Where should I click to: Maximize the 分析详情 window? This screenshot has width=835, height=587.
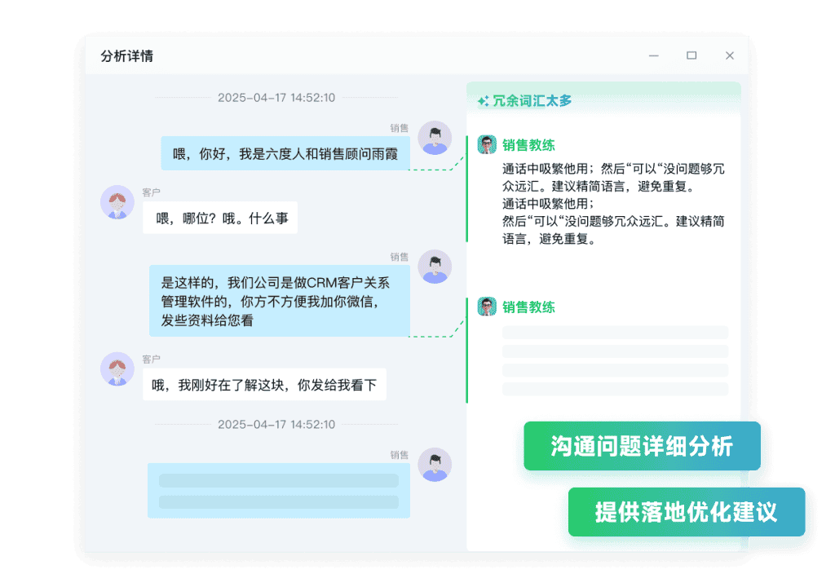coord(691,56)
